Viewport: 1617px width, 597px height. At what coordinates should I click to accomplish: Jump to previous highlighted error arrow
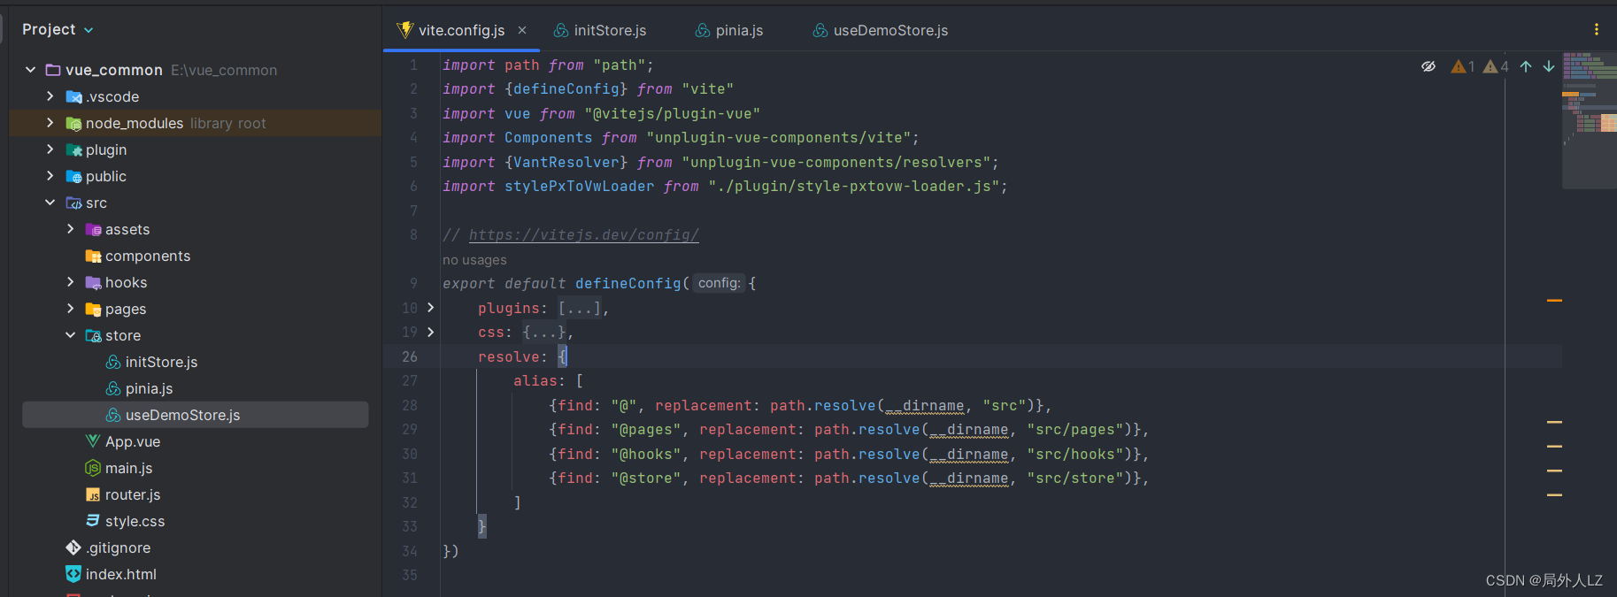(1526, 66)
